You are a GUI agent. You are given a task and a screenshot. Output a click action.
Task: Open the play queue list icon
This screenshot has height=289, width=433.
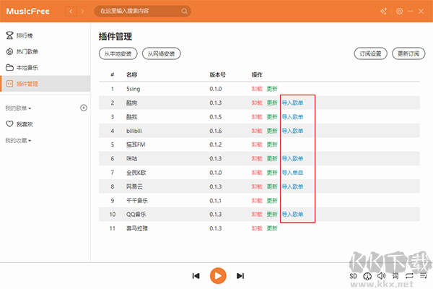(424, 276)
